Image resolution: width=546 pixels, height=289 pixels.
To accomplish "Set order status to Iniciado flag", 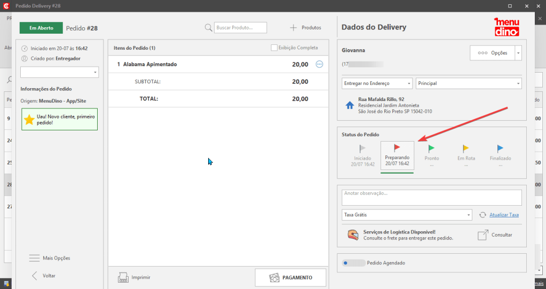I will pyautogui.click(x=362, y=149).
